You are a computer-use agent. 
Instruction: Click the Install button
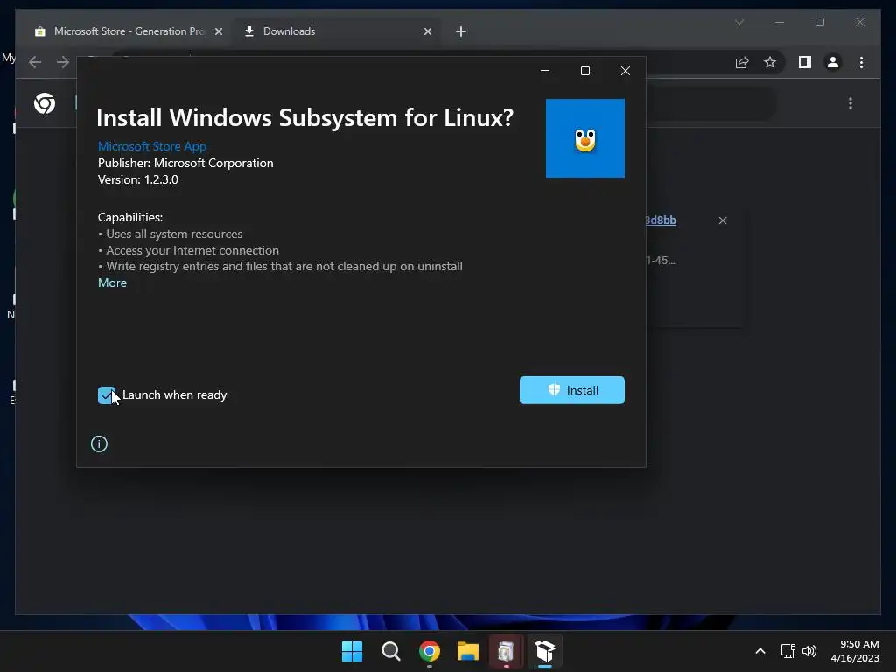[571, 390]
